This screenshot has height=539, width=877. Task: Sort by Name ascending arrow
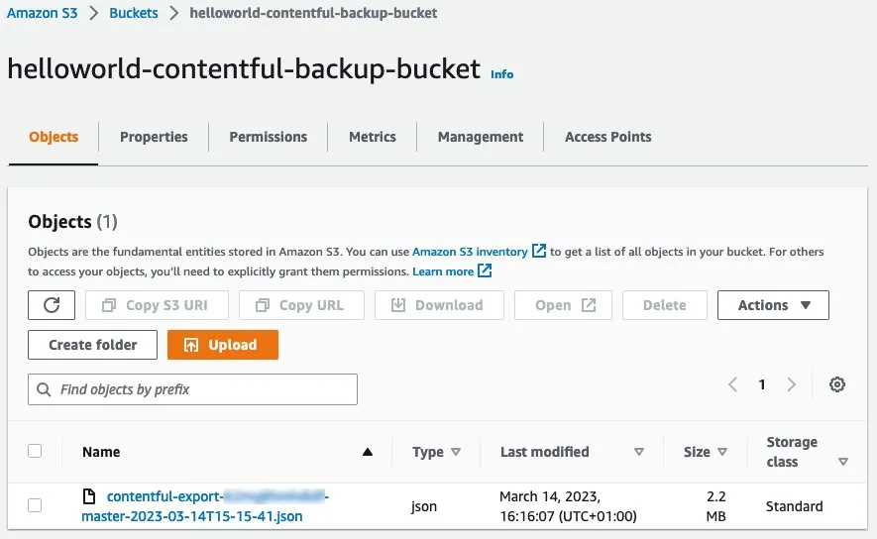pyautogui.click(x=368, y=452)
